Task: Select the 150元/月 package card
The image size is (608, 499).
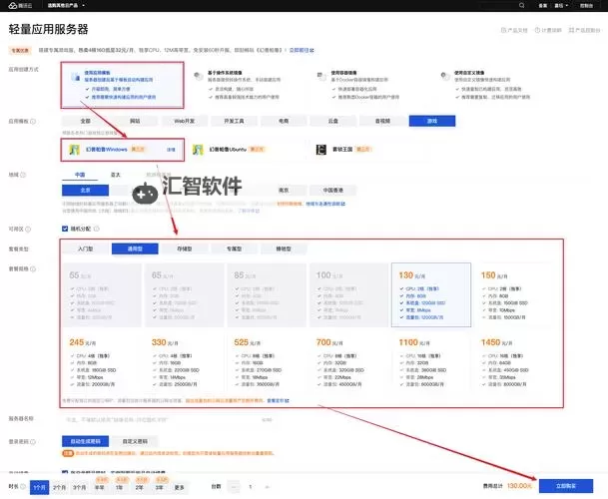Action: pos(513,295)
